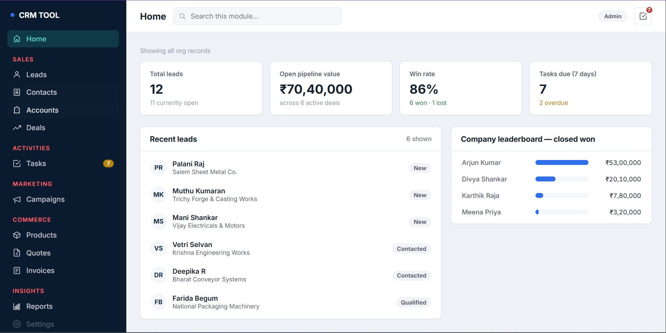Click the New status on Muthu Kumaran
Screen dimensions: 666x333
[420, 195]
